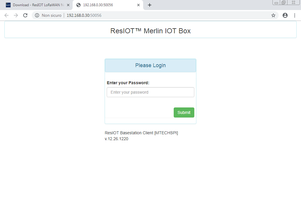Close the Download - ResIOT LoRaWAN tab
This screenshot has width=301, height=212.
(x=68, y=5)
